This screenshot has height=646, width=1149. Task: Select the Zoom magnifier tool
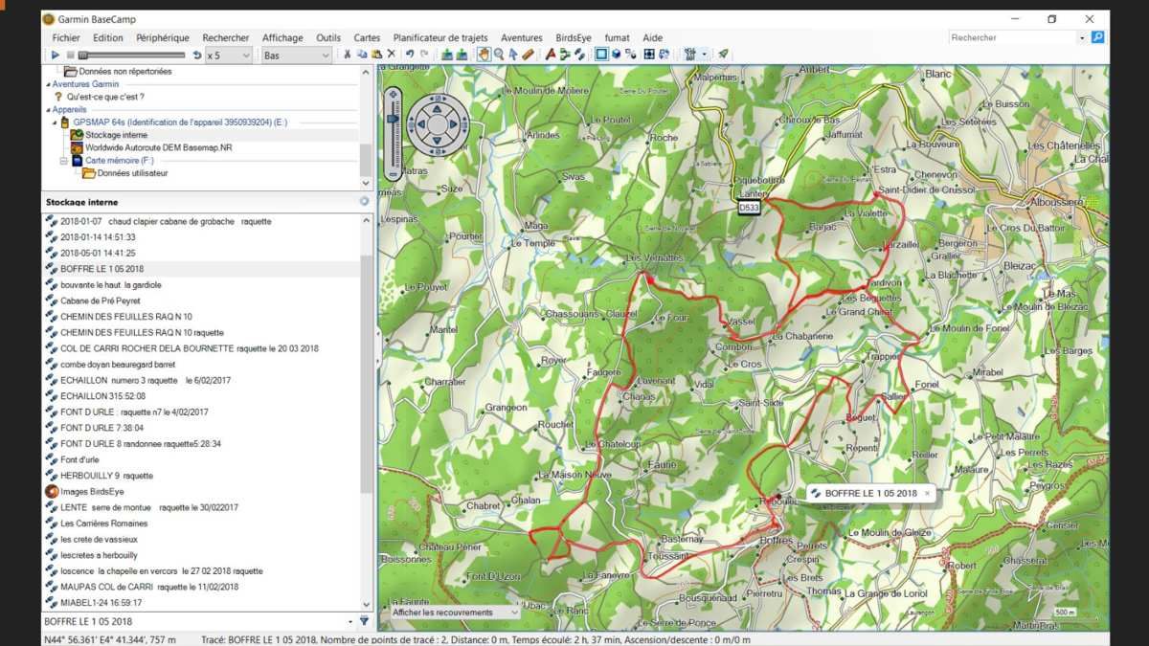pyautogui.click(x=499, y=55)
